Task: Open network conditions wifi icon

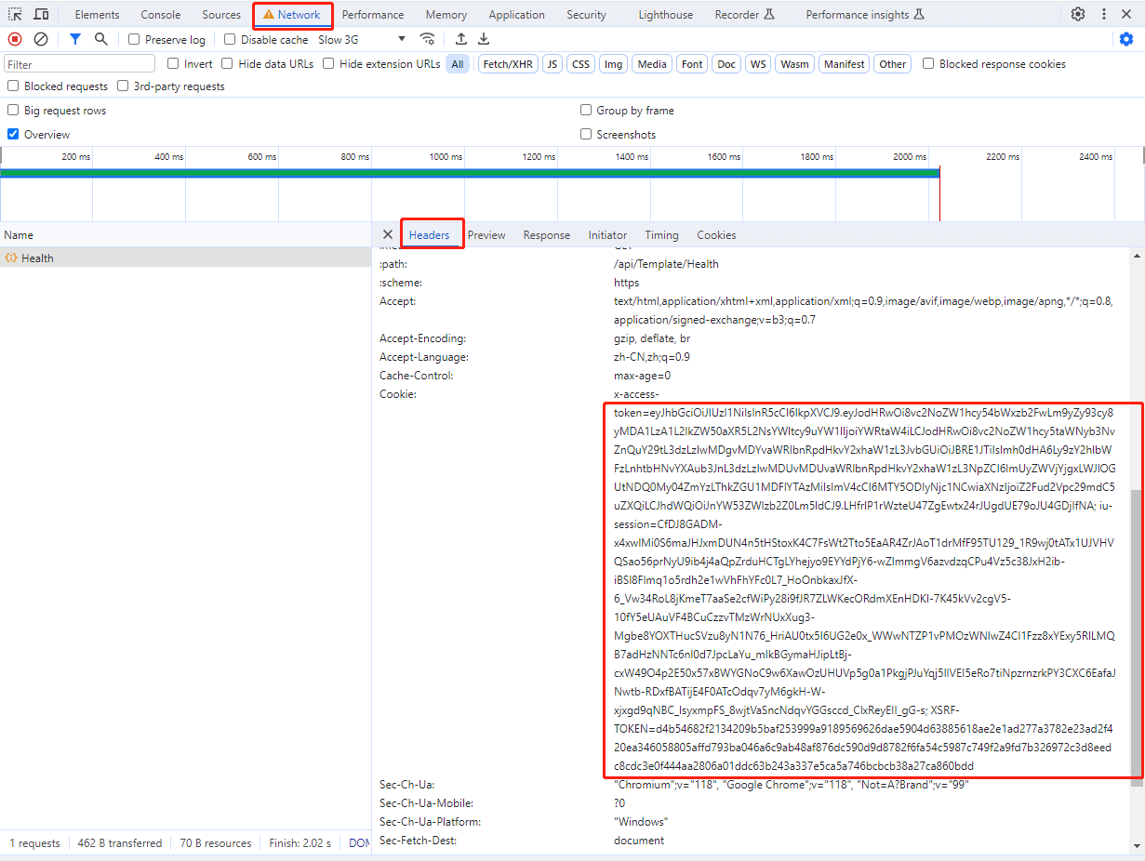Action: (427, 39)
